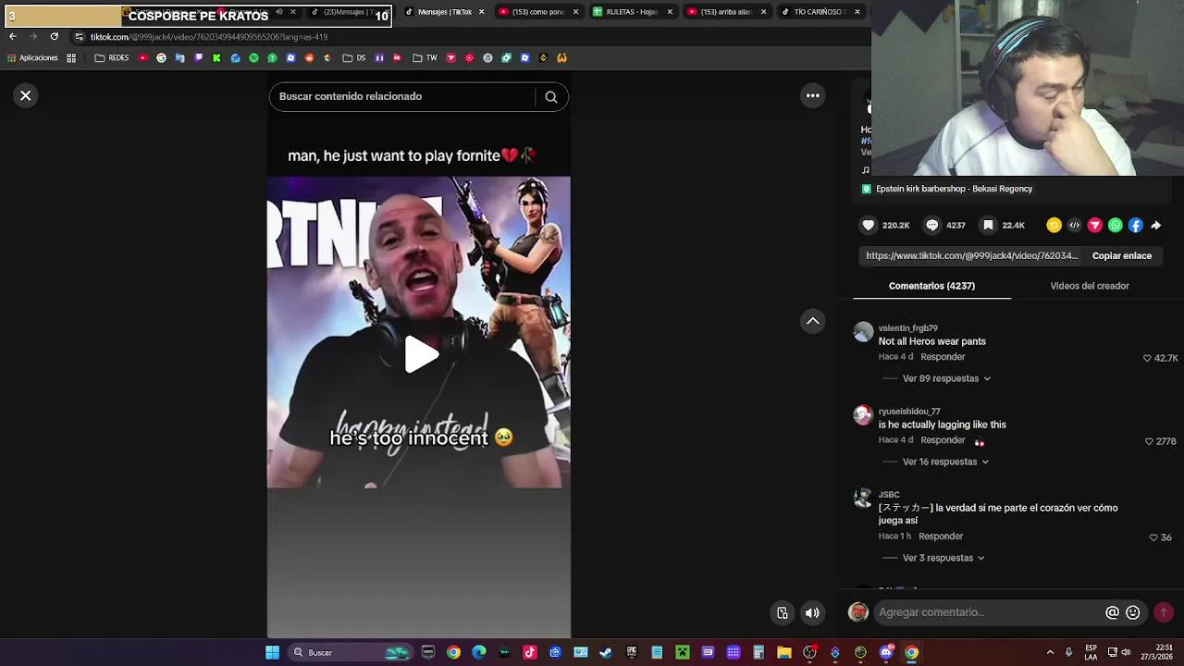Open valentin_frgb79's avatar

coord(863,332)
